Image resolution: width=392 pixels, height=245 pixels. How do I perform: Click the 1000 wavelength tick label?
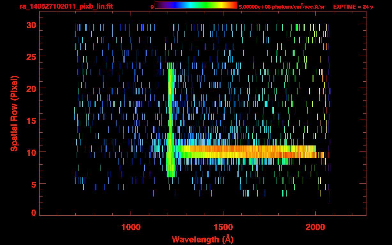coord(131,227)
